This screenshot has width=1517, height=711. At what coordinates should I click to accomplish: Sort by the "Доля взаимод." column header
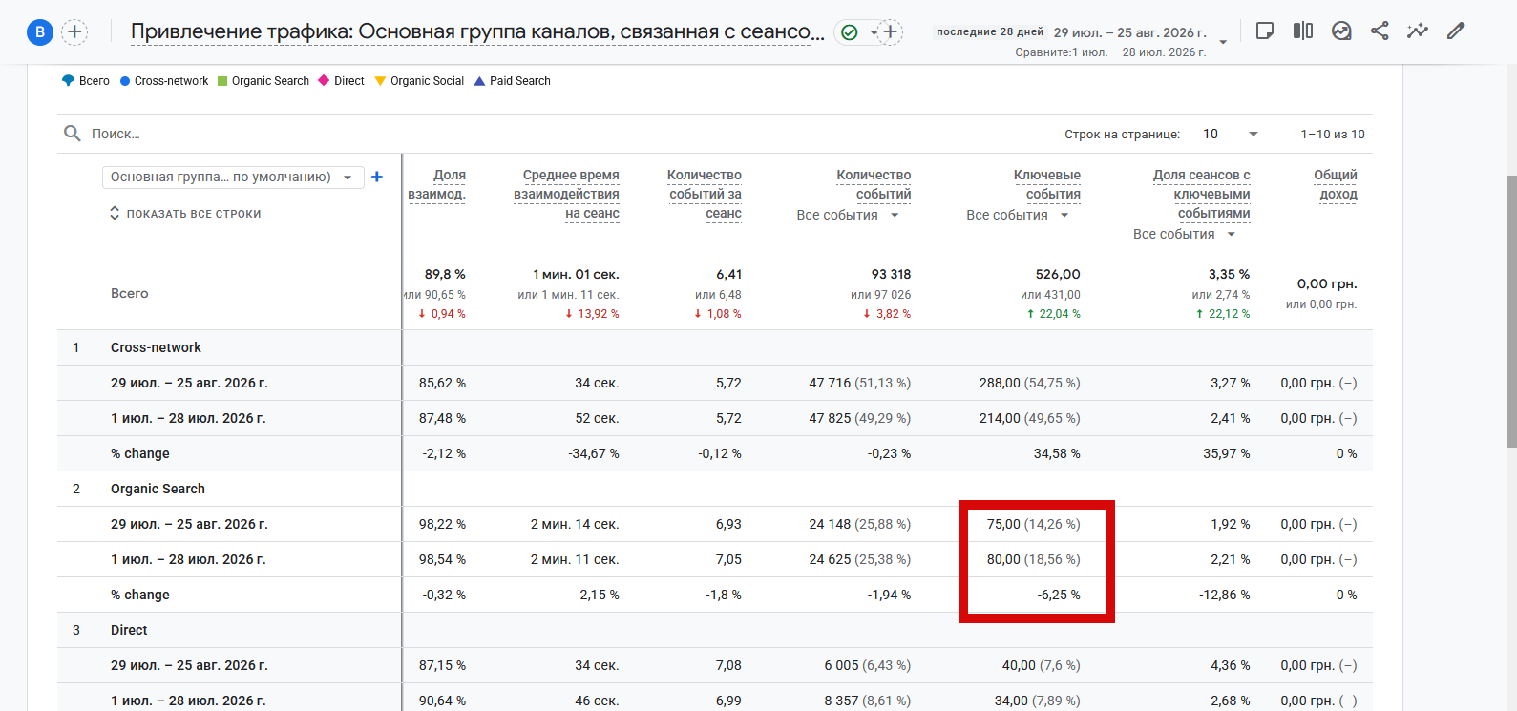pos(436,184)
